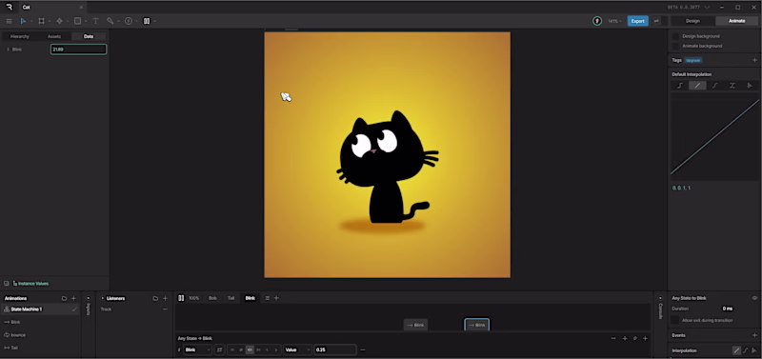This screenshot has height=359, width=762.
Task: Create folder in Listeners panel
Action: pos(155,298)
